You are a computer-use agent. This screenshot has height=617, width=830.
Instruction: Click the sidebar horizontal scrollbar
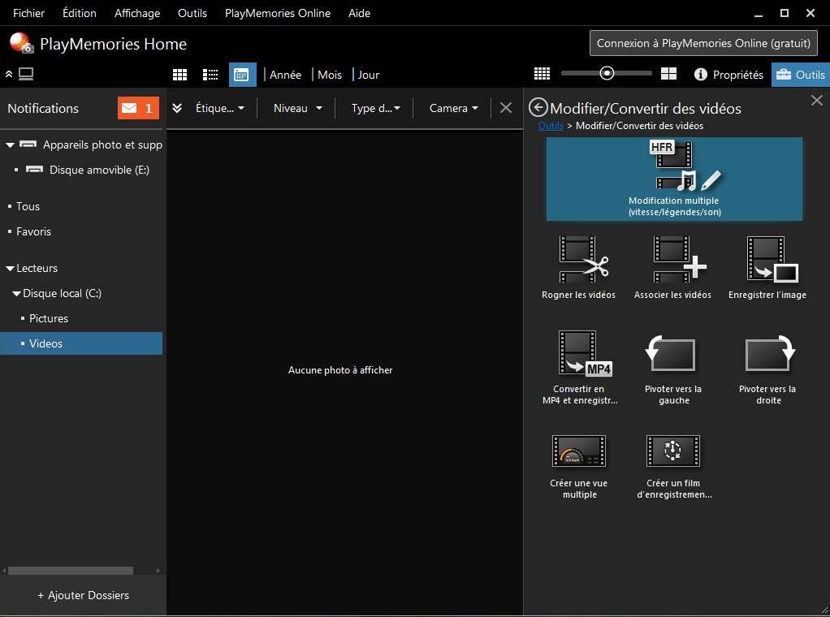(x=71, y=571)
